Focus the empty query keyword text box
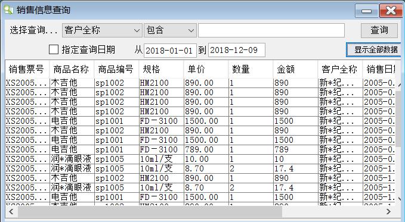Image resolution: width=405 pixels, height=222 pixels. [271, 30]
